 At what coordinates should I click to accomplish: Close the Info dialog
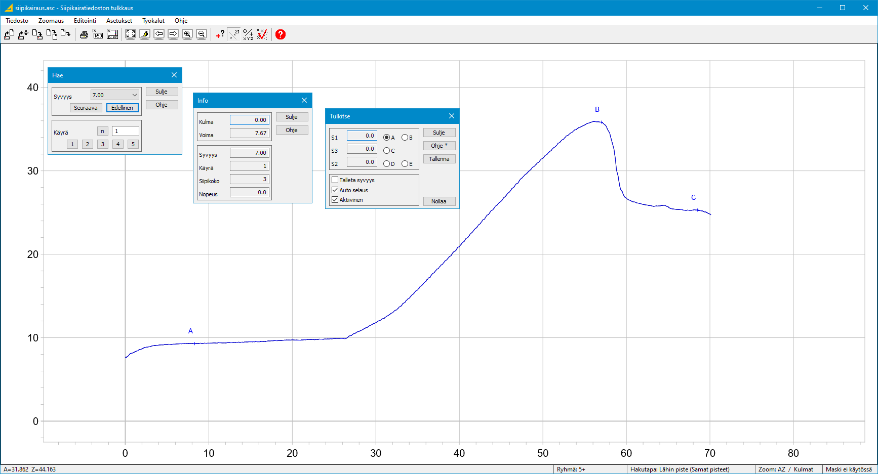coord(304,100)
